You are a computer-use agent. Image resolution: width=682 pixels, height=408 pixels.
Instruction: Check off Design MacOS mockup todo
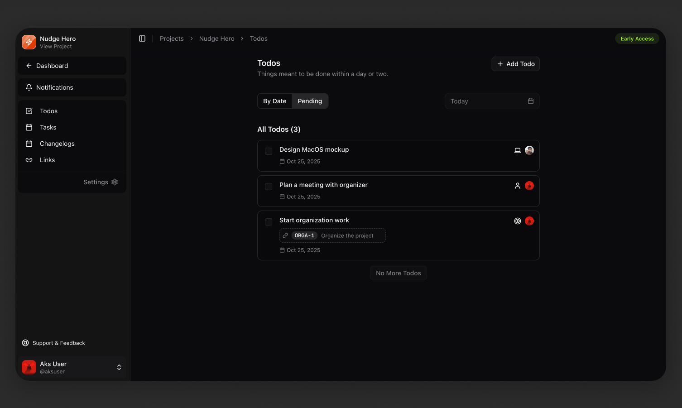(x=269, y=151)
